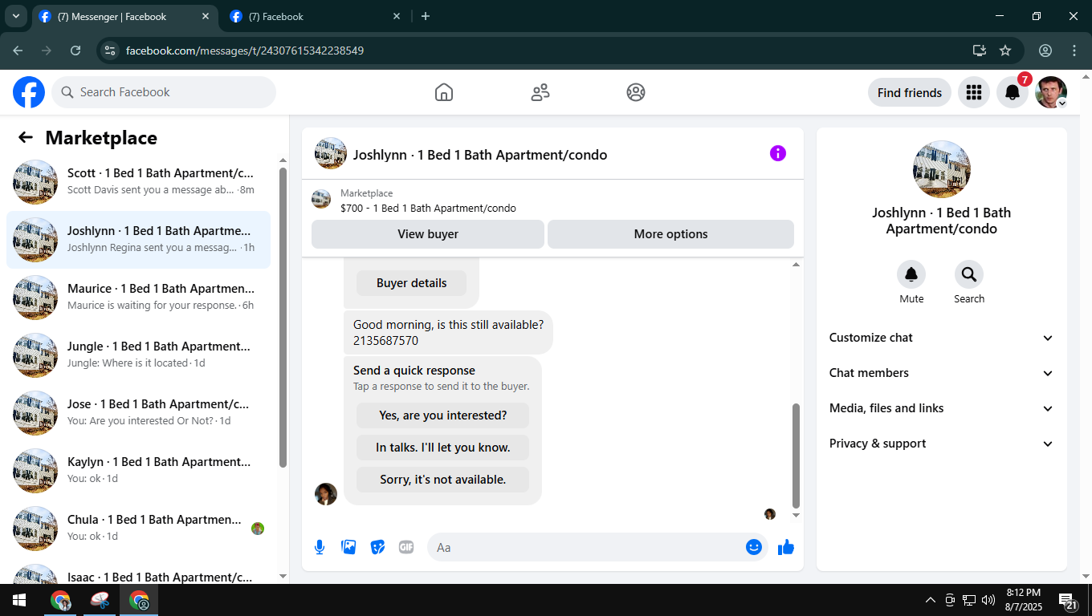Switch to the (7) Facebook tab
This screenshot has height=616, width=1092.
315,16
